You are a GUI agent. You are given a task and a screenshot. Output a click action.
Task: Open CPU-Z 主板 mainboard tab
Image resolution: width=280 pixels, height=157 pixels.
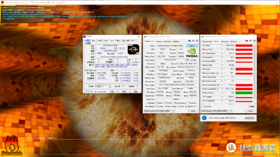(100, 41)
